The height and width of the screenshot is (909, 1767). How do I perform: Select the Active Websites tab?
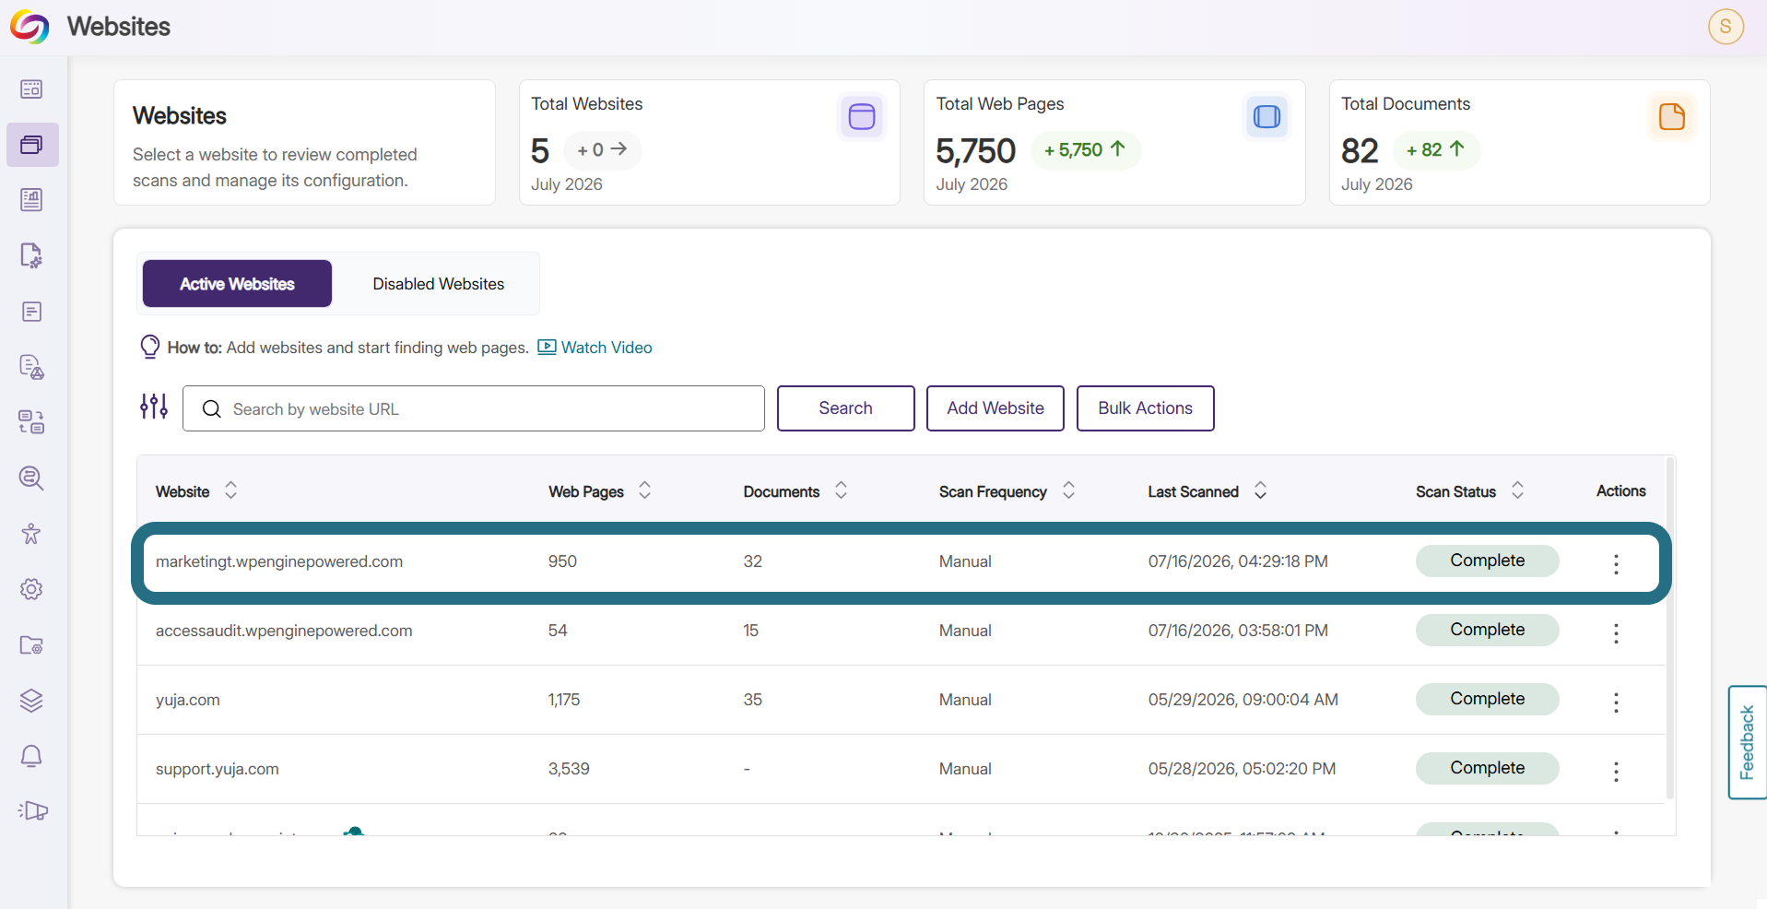(x=237, y=284)
